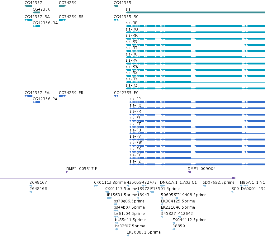This screenshot has height=237, width=265.
Task: Select the EP19408.3prime EST label
Action: pyautogui.click(x=191, y=195)
